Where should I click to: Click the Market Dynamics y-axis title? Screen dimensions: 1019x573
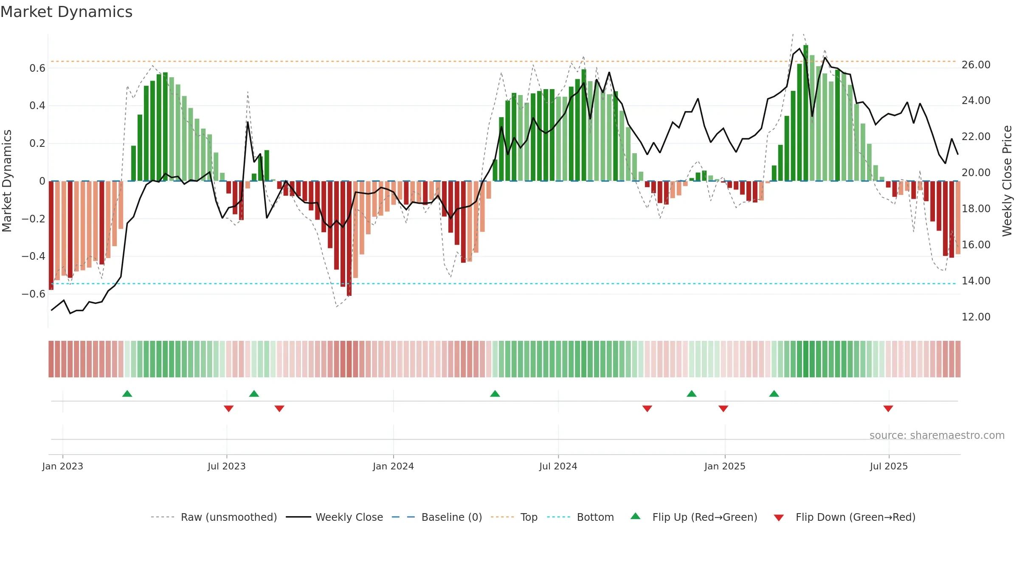coord(7,181)
